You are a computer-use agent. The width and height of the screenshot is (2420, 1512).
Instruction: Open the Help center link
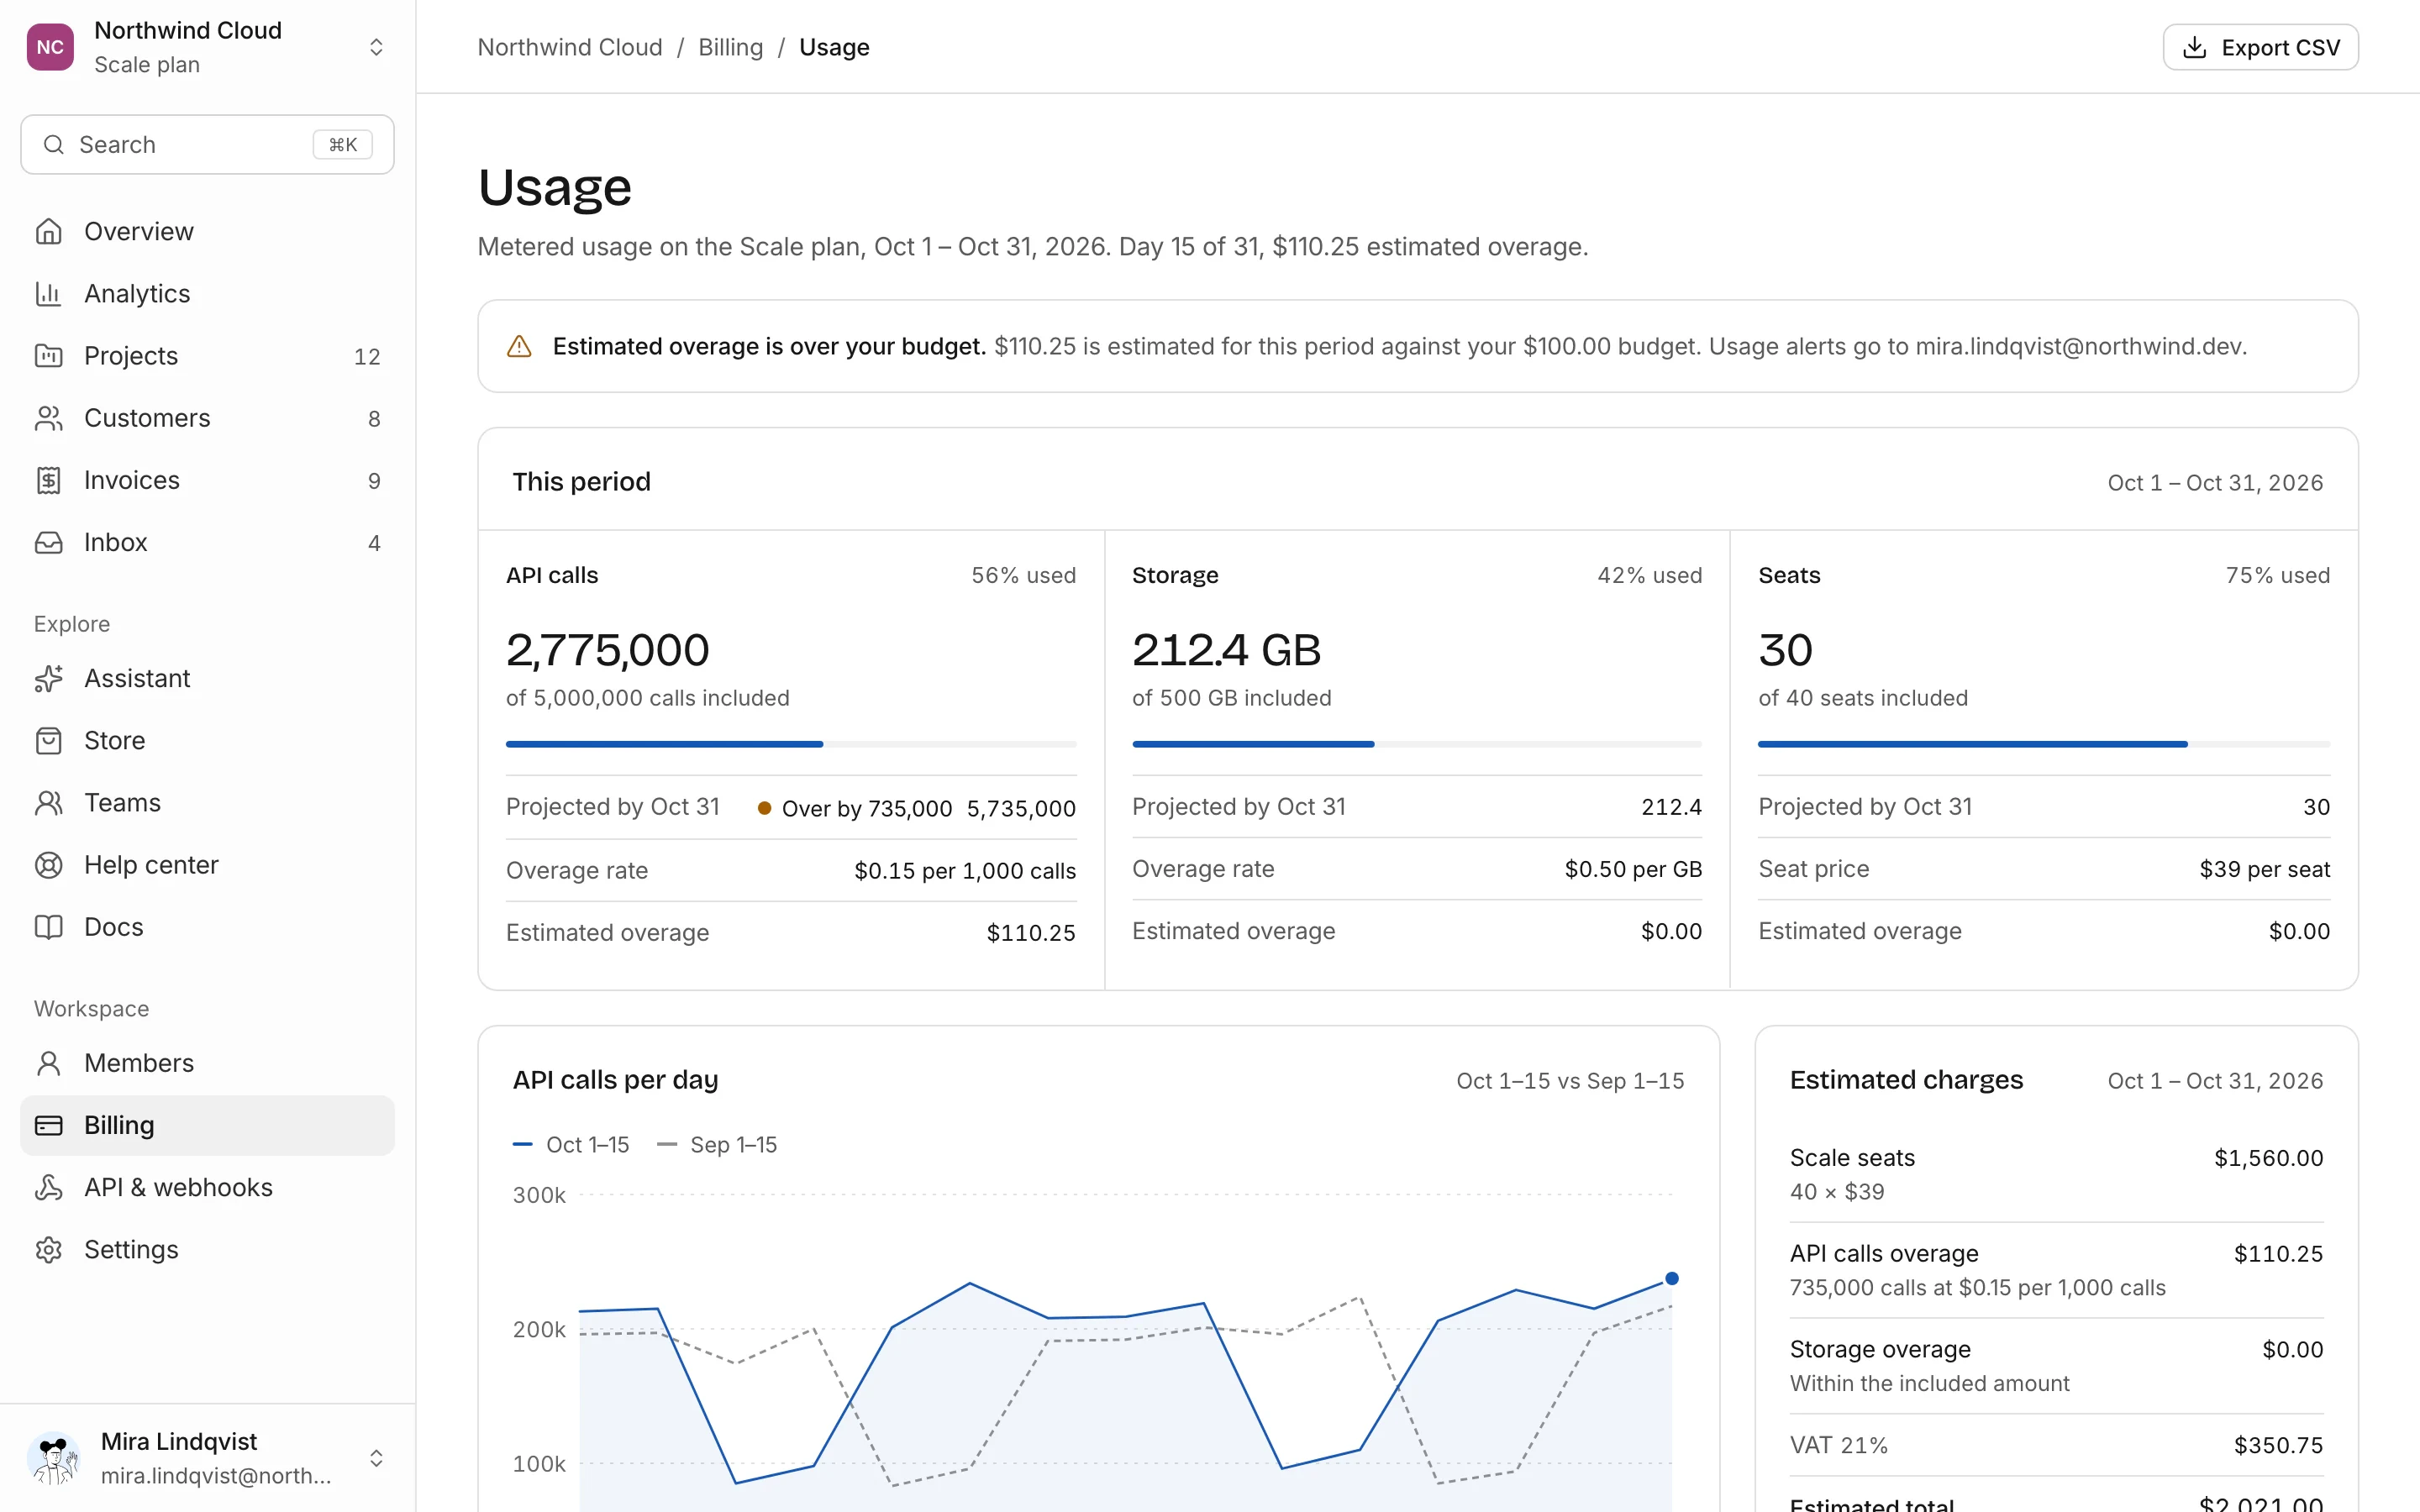207,864
